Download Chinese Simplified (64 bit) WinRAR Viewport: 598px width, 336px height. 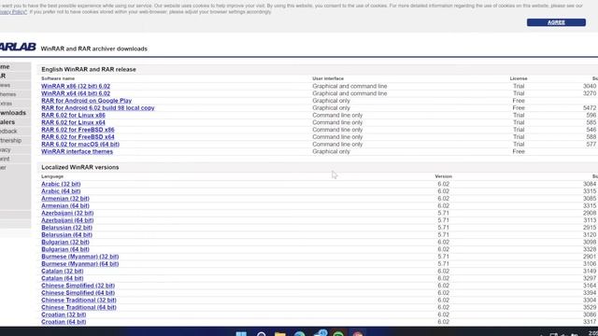[78, 292]
